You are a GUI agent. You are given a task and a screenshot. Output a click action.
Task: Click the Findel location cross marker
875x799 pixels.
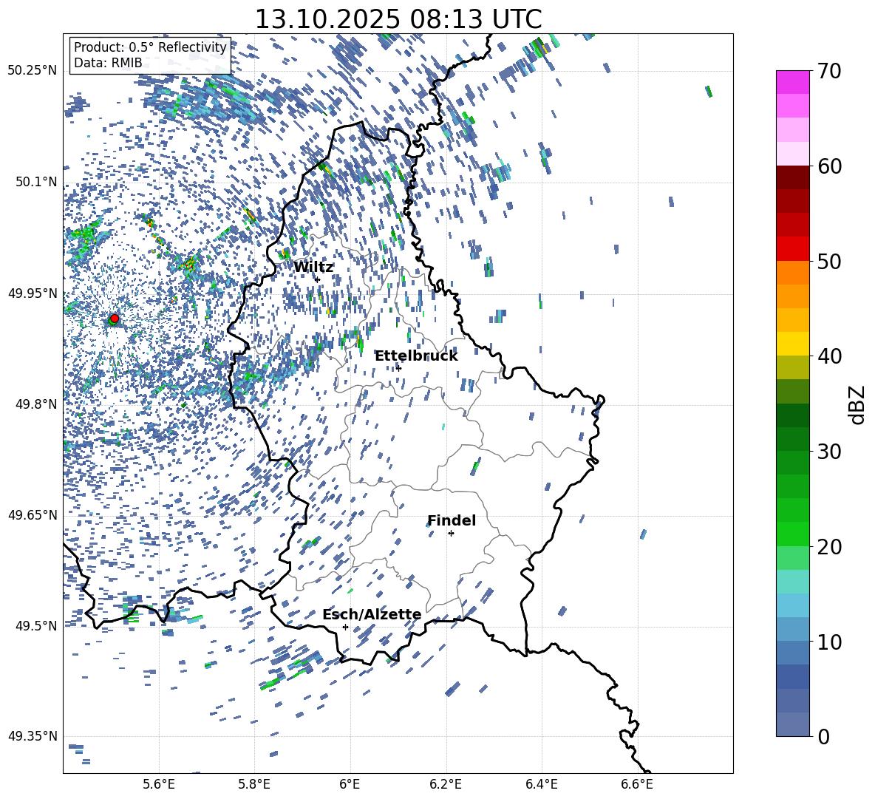(x=451, y=534)
